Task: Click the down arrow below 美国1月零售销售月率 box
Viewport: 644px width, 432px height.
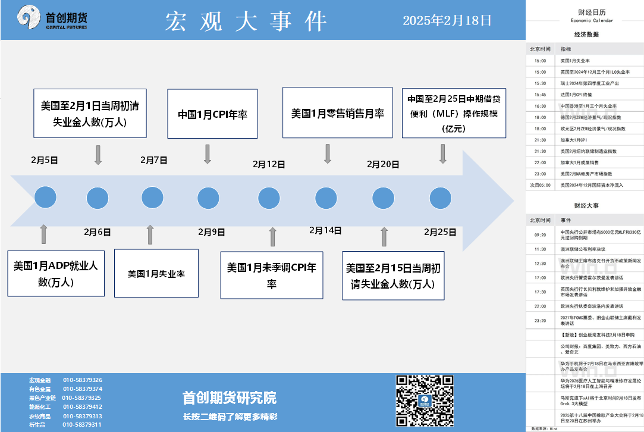Action: pyautogui.click(x=327, y=154)
